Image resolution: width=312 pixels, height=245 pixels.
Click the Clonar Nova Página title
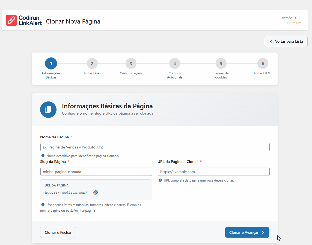point(73,21)
